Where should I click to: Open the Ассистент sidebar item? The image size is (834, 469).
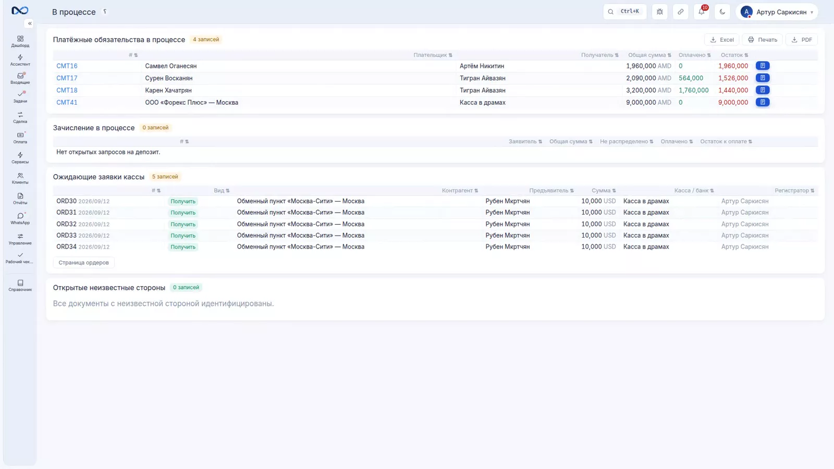tap(20, 60)
